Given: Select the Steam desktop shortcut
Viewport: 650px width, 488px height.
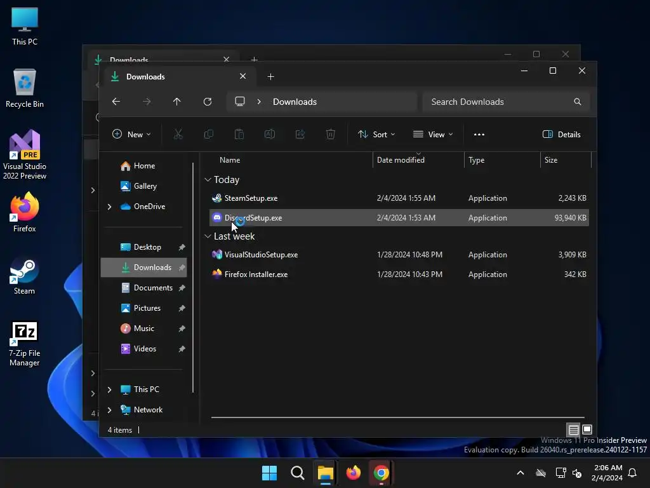Looking at the screenshot, I should pos(25,276).
